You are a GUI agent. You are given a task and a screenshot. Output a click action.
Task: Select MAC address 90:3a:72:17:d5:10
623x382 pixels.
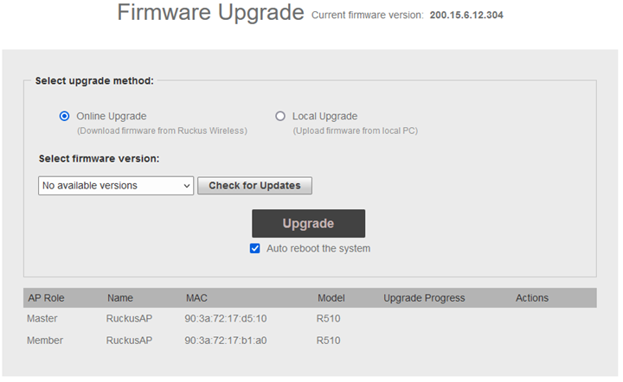coord(225,318)
